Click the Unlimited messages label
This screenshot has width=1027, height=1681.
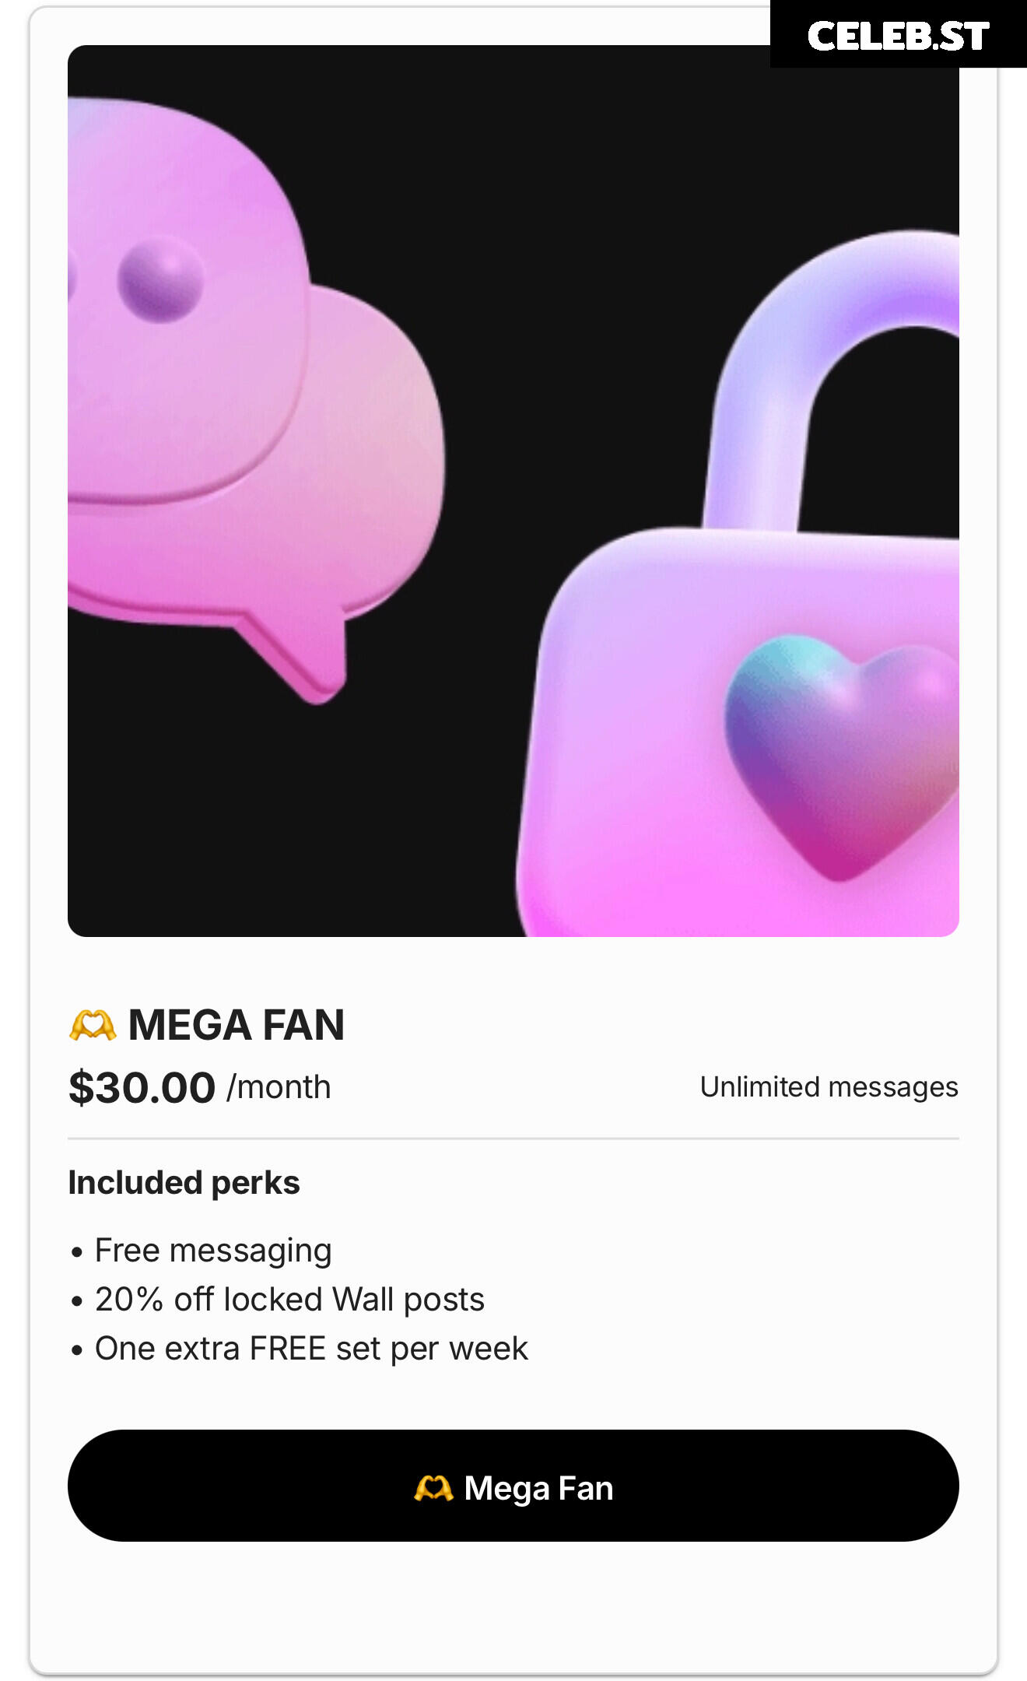pyautogui.click(x=829, y=1087)
